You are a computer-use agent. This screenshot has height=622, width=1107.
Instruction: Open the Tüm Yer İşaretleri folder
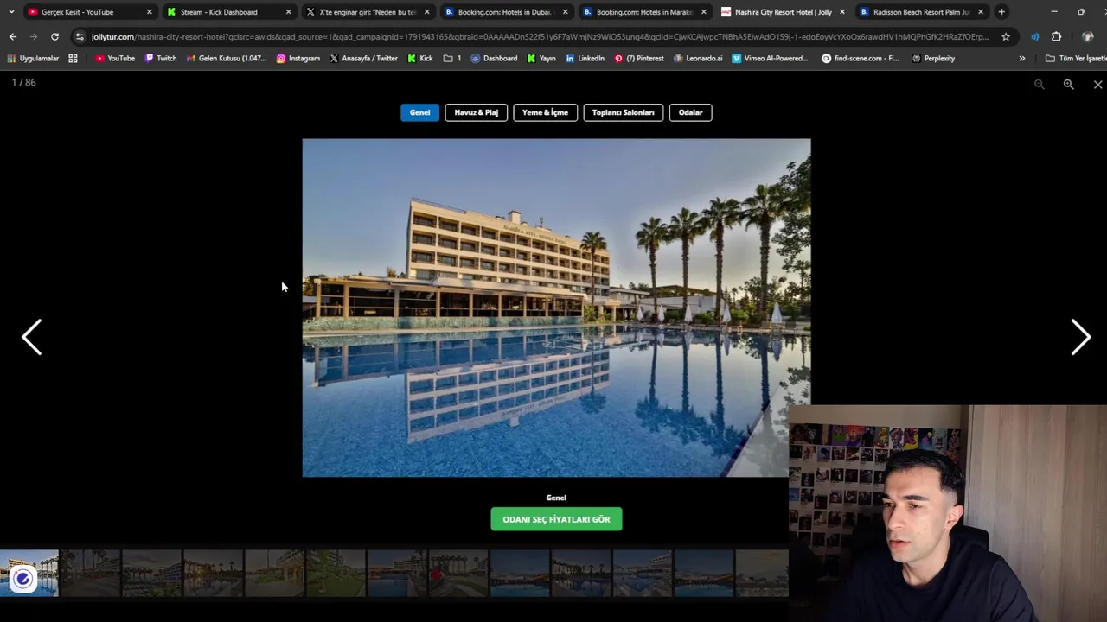point(1075,58)
